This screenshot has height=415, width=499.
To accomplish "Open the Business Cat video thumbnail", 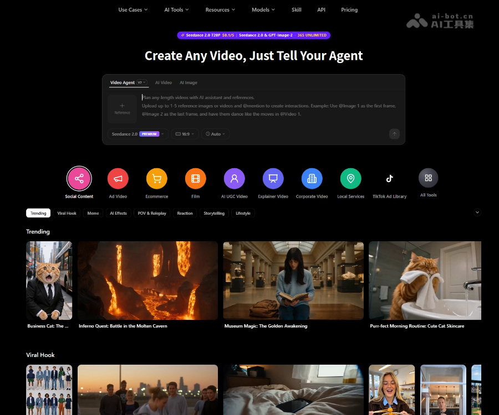I will coord(49,281).
